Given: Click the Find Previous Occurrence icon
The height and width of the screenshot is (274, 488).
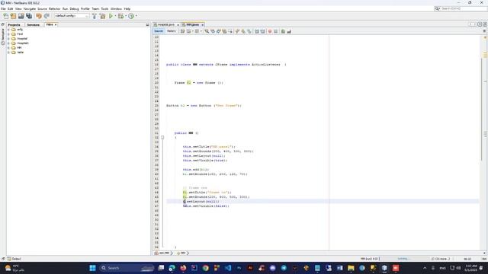Looking at the screenshot, I should [x=213, y=31].
